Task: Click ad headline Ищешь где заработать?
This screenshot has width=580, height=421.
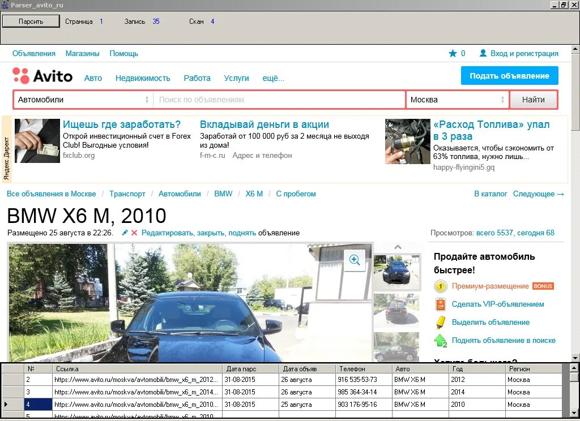Action: (122, 124)
